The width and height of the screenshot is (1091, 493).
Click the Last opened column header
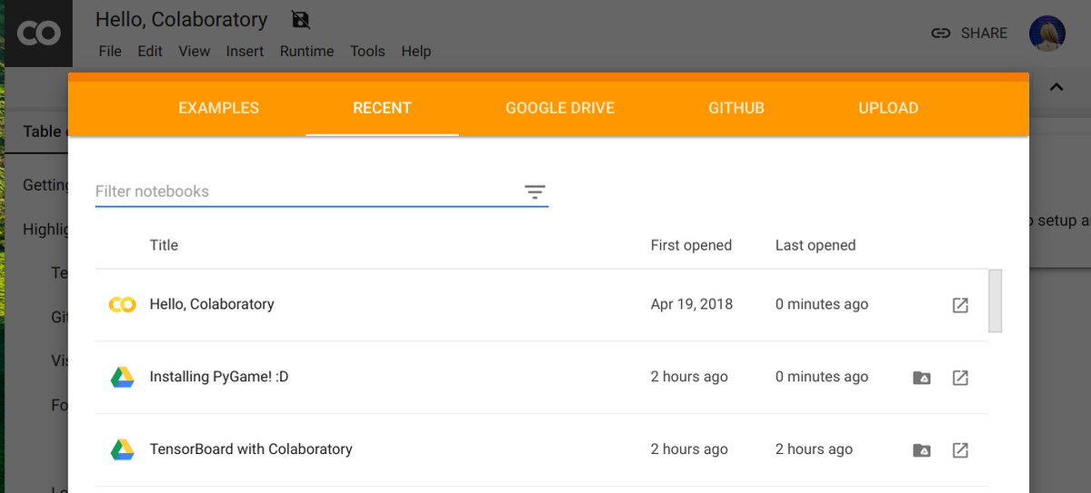coord(816,245)
